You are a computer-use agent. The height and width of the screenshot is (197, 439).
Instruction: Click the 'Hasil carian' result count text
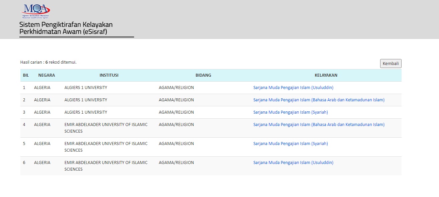(x=48, y=62)
